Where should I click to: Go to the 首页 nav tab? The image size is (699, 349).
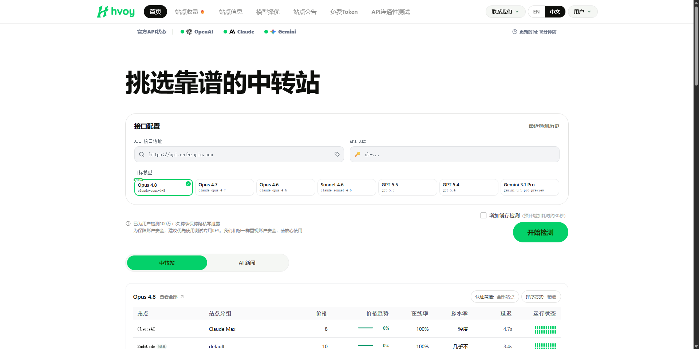pyautogui.click(x=155, y=12)
